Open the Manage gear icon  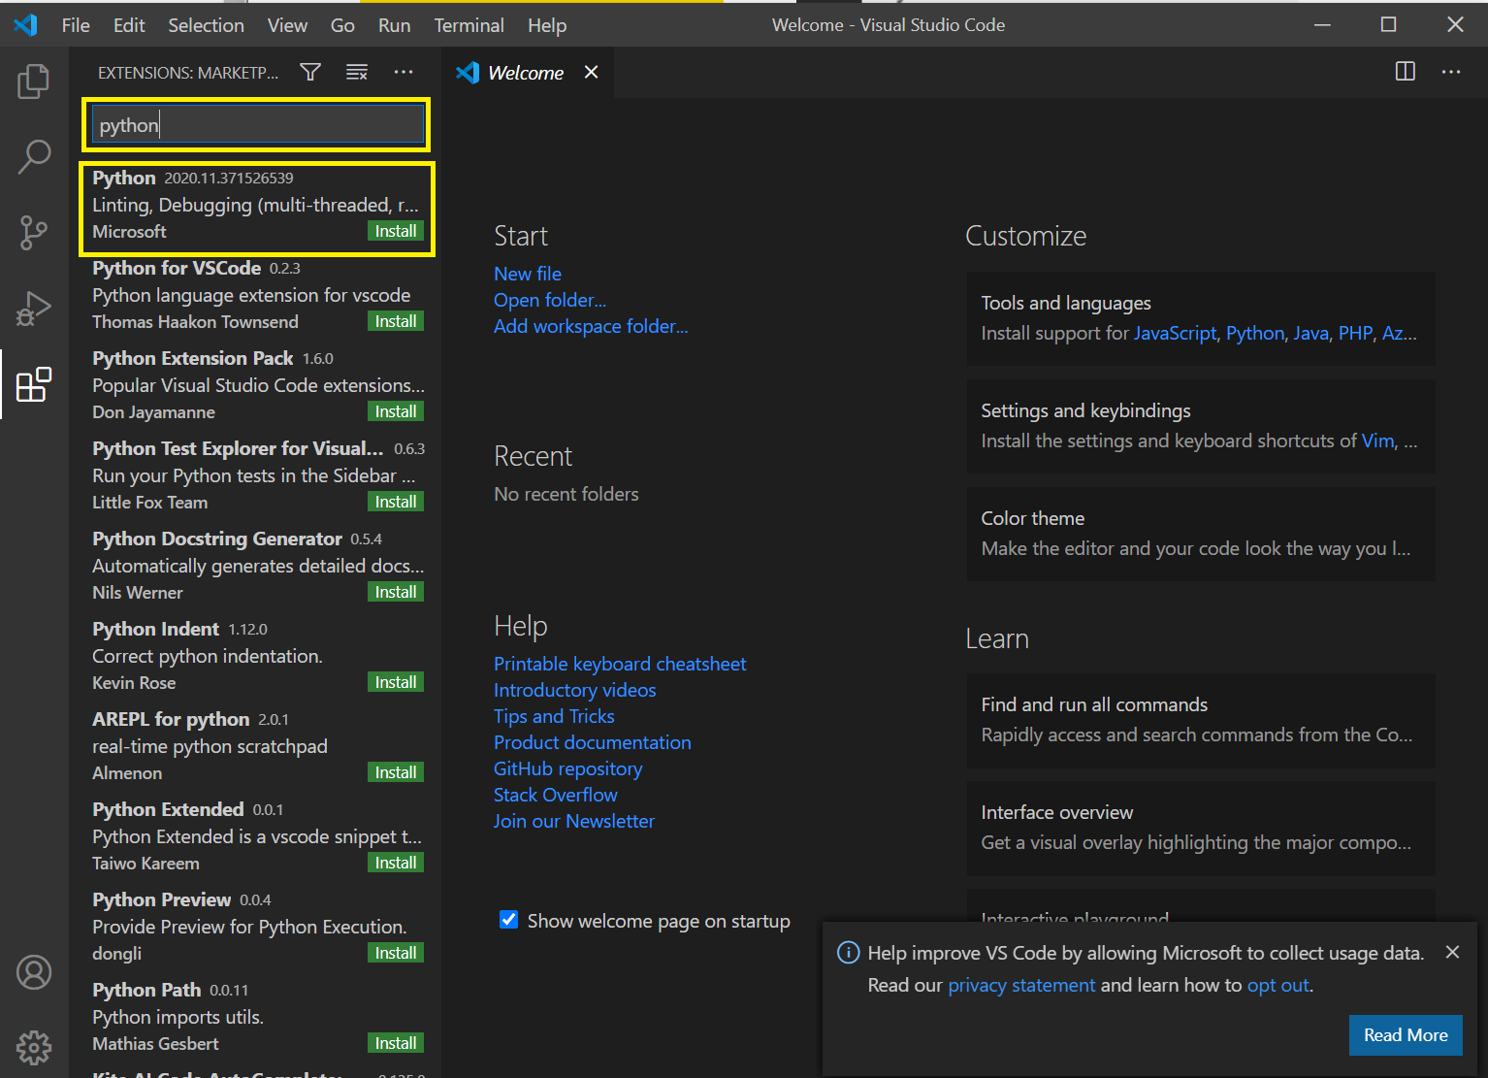tap(34, 1047)
